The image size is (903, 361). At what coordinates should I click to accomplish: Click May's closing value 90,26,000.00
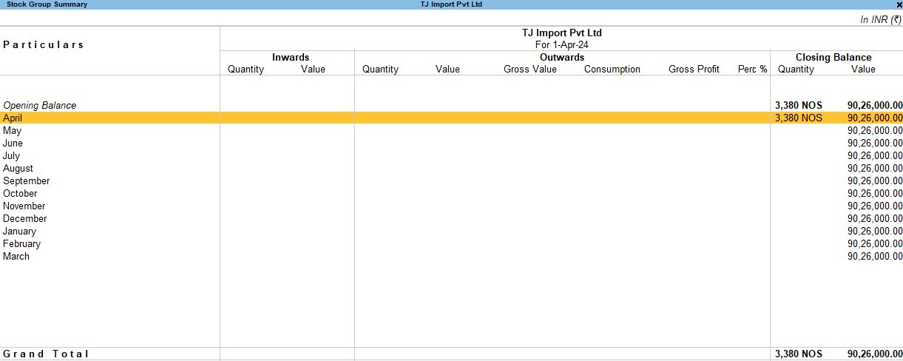[875, 130]
